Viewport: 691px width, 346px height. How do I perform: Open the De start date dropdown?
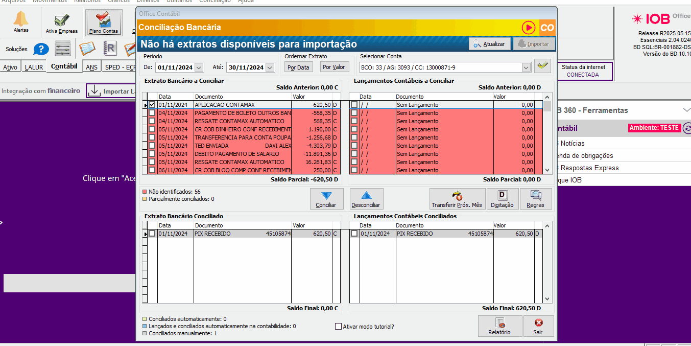pyautogui.click(x=199, y=67)
